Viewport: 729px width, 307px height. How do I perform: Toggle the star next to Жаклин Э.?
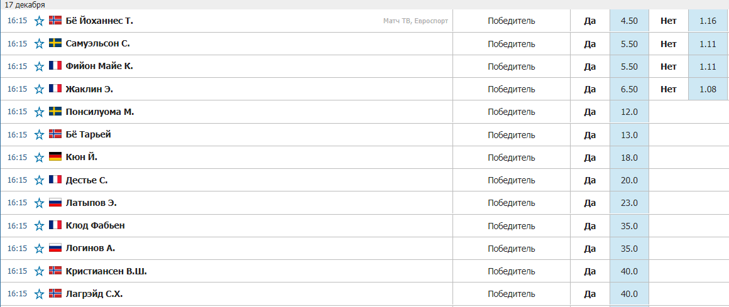tap(40, 89)
